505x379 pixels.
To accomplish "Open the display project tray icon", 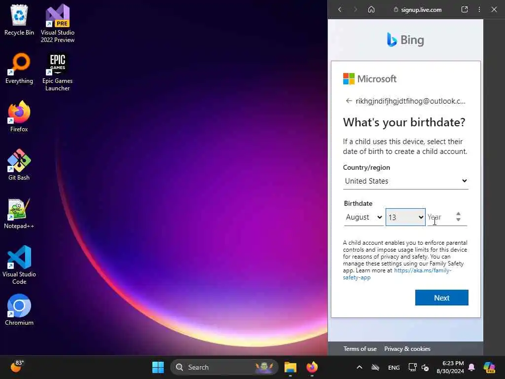I will [412, 367].
